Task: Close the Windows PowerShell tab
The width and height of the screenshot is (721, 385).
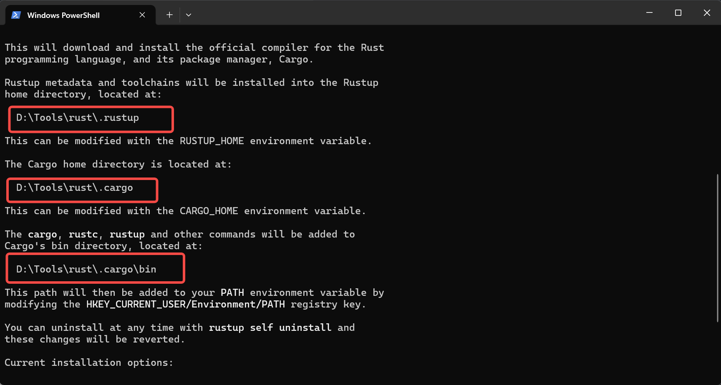Action: point(142,15)
